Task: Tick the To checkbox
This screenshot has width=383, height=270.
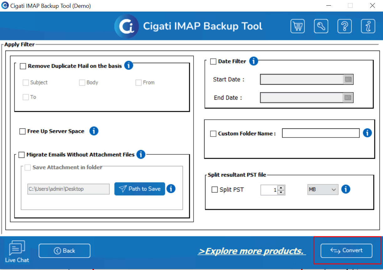Action: coord(26,97)
